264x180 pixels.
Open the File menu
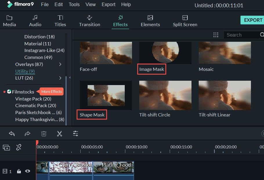[x=45, y=4]
